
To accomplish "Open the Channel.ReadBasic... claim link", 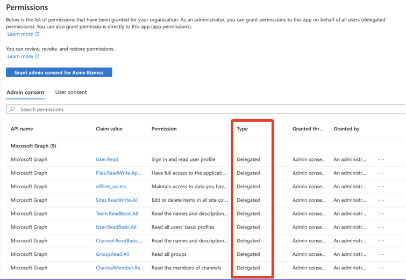I will (119, 241).
